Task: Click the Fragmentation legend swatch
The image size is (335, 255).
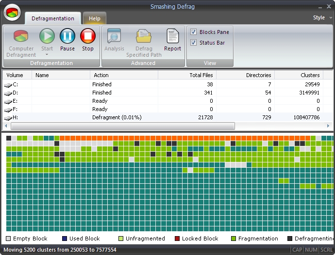Action: coord(234,239)
